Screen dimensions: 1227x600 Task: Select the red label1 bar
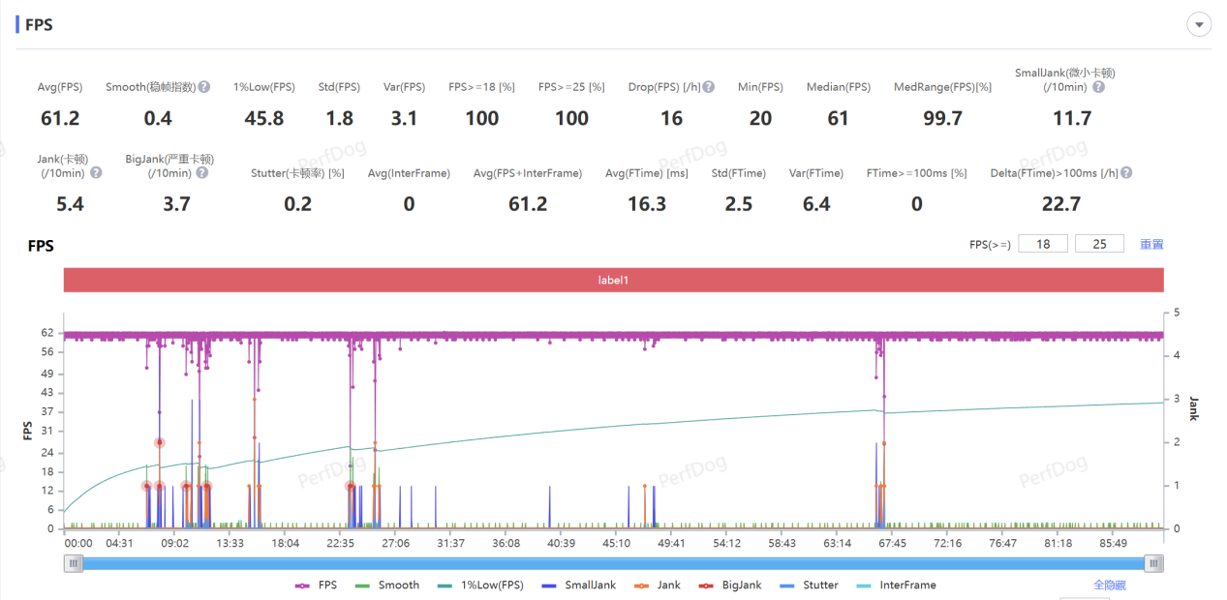click(613, 280)
